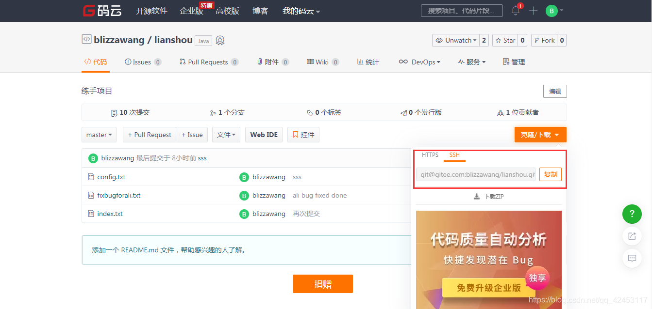Open the 1 位贡献者 contributors link
Image resolution: width=652 pixels, height=309 pixels.
[518, 112]
